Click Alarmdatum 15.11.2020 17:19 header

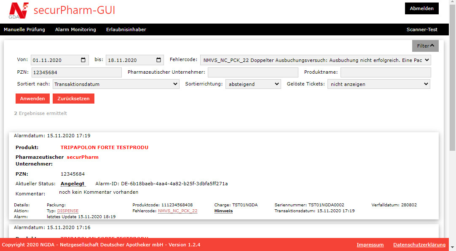point(52,136)
